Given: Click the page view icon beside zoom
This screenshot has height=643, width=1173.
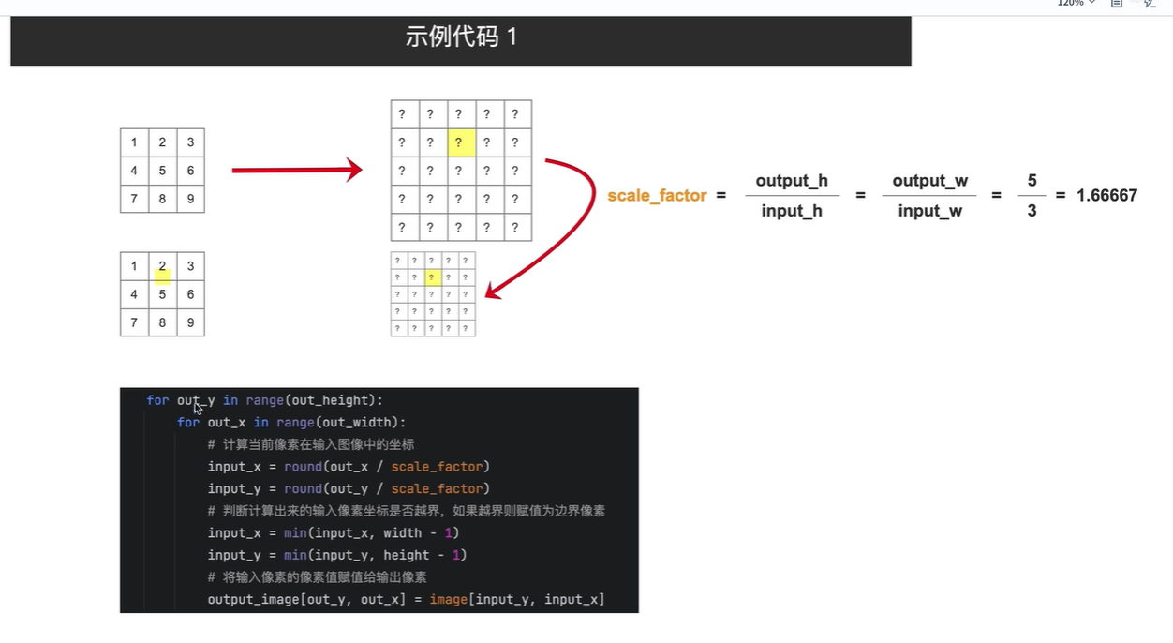Looking at the screenshot, I should (1116, 3).
